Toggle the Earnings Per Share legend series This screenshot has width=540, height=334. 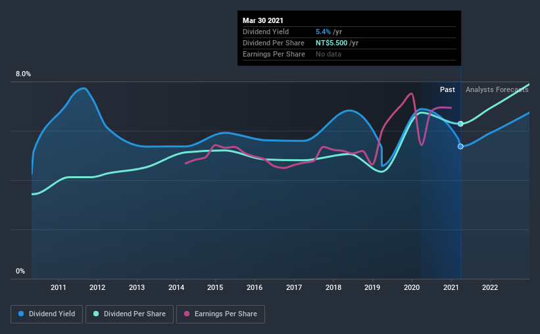coord(220,314)
